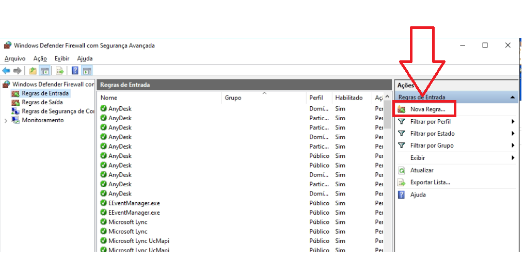Click the firewall app icon in the title bar
This screenshot has width=524, height=260.
point(8,45)
